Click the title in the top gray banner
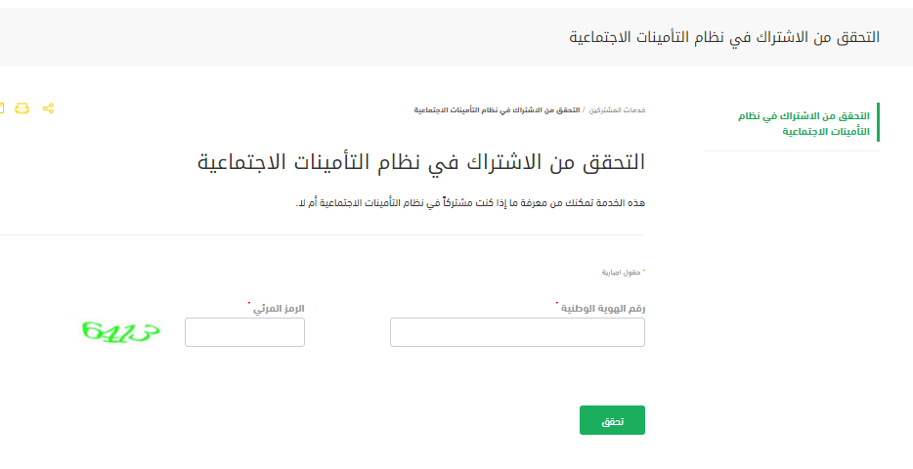 pos(724,37)
